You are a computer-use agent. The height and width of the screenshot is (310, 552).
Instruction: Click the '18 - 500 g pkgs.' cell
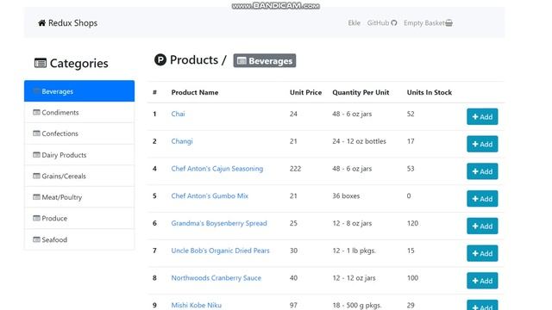(x=356, y=305)
